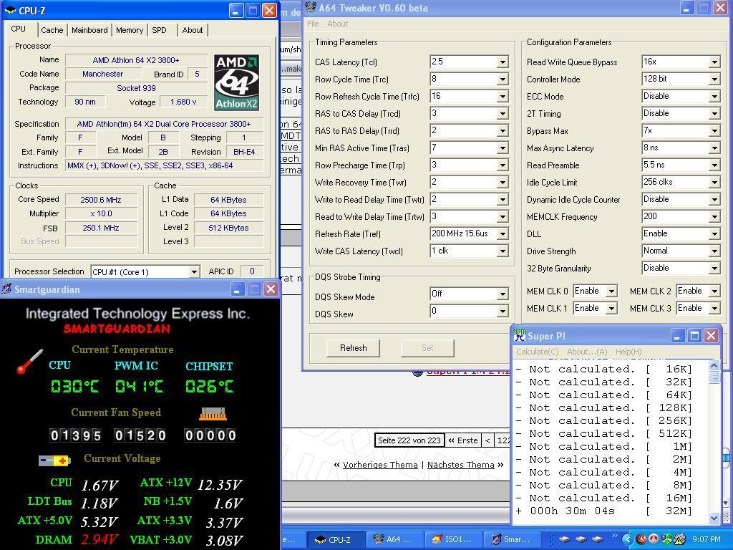This screenshot has width=733, height=550.
Task: Go to the Erste page link
Action: [x=463, y=440]
